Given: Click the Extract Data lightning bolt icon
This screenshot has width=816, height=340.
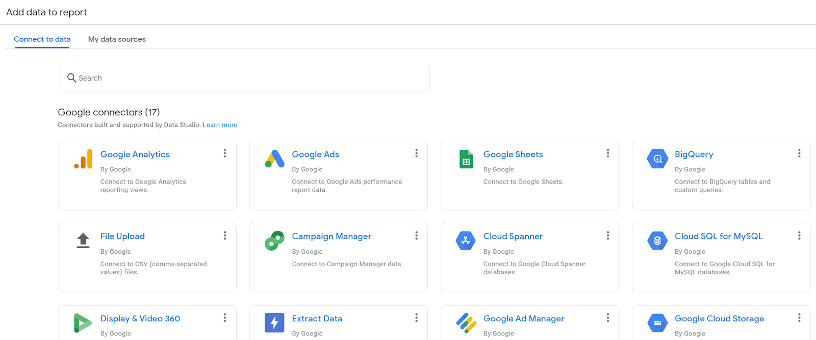Looking at the screenshot, I should click(274, 323).
